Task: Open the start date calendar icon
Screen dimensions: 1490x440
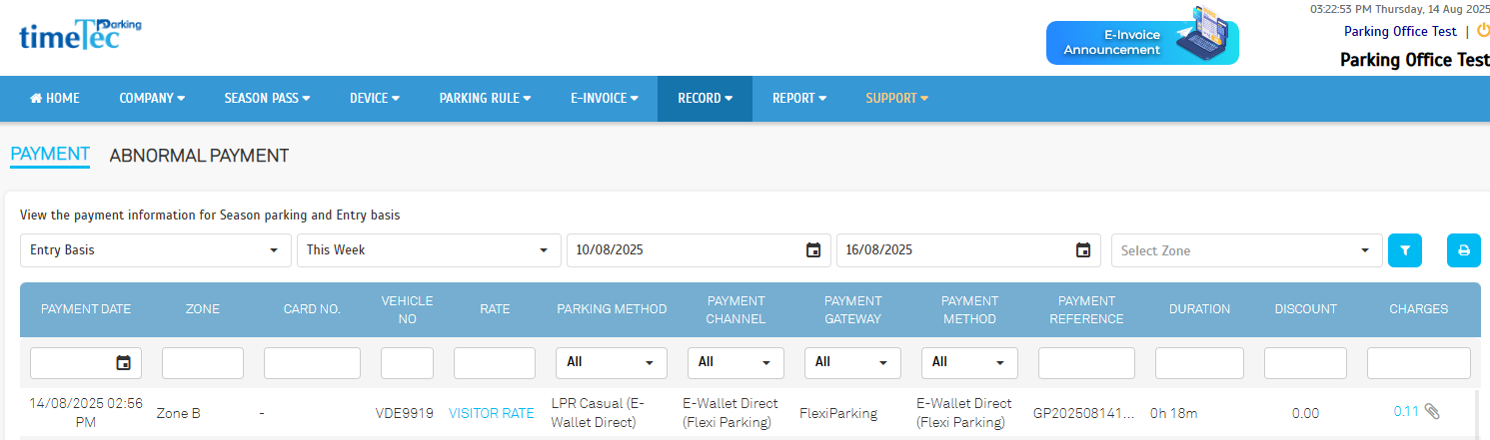Action: coord(813,250)
